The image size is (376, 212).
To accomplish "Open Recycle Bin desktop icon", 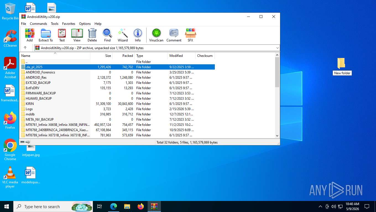I will (x=10, y=12).
